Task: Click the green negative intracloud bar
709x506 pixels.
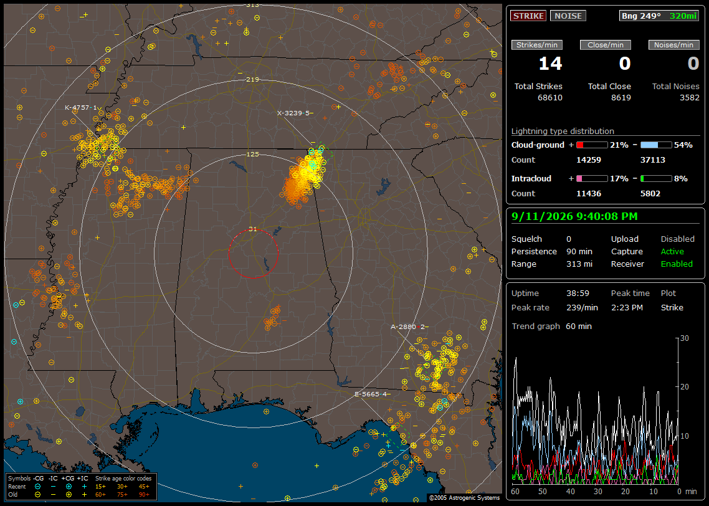Action: (x=656, y=179)
